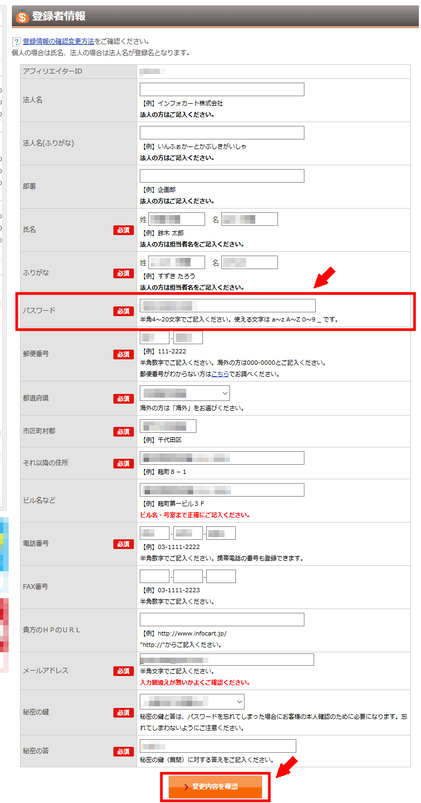
Task: Click the 【例】インフォカート株式会社 example text
Action: click(181, 103)
